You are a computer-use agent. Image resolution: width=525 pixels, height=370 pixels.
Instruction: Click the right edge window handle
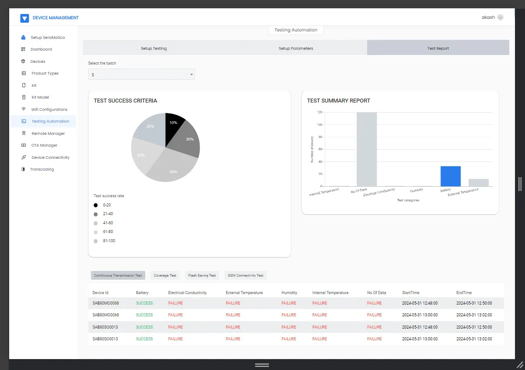click(x=520, y=184)
